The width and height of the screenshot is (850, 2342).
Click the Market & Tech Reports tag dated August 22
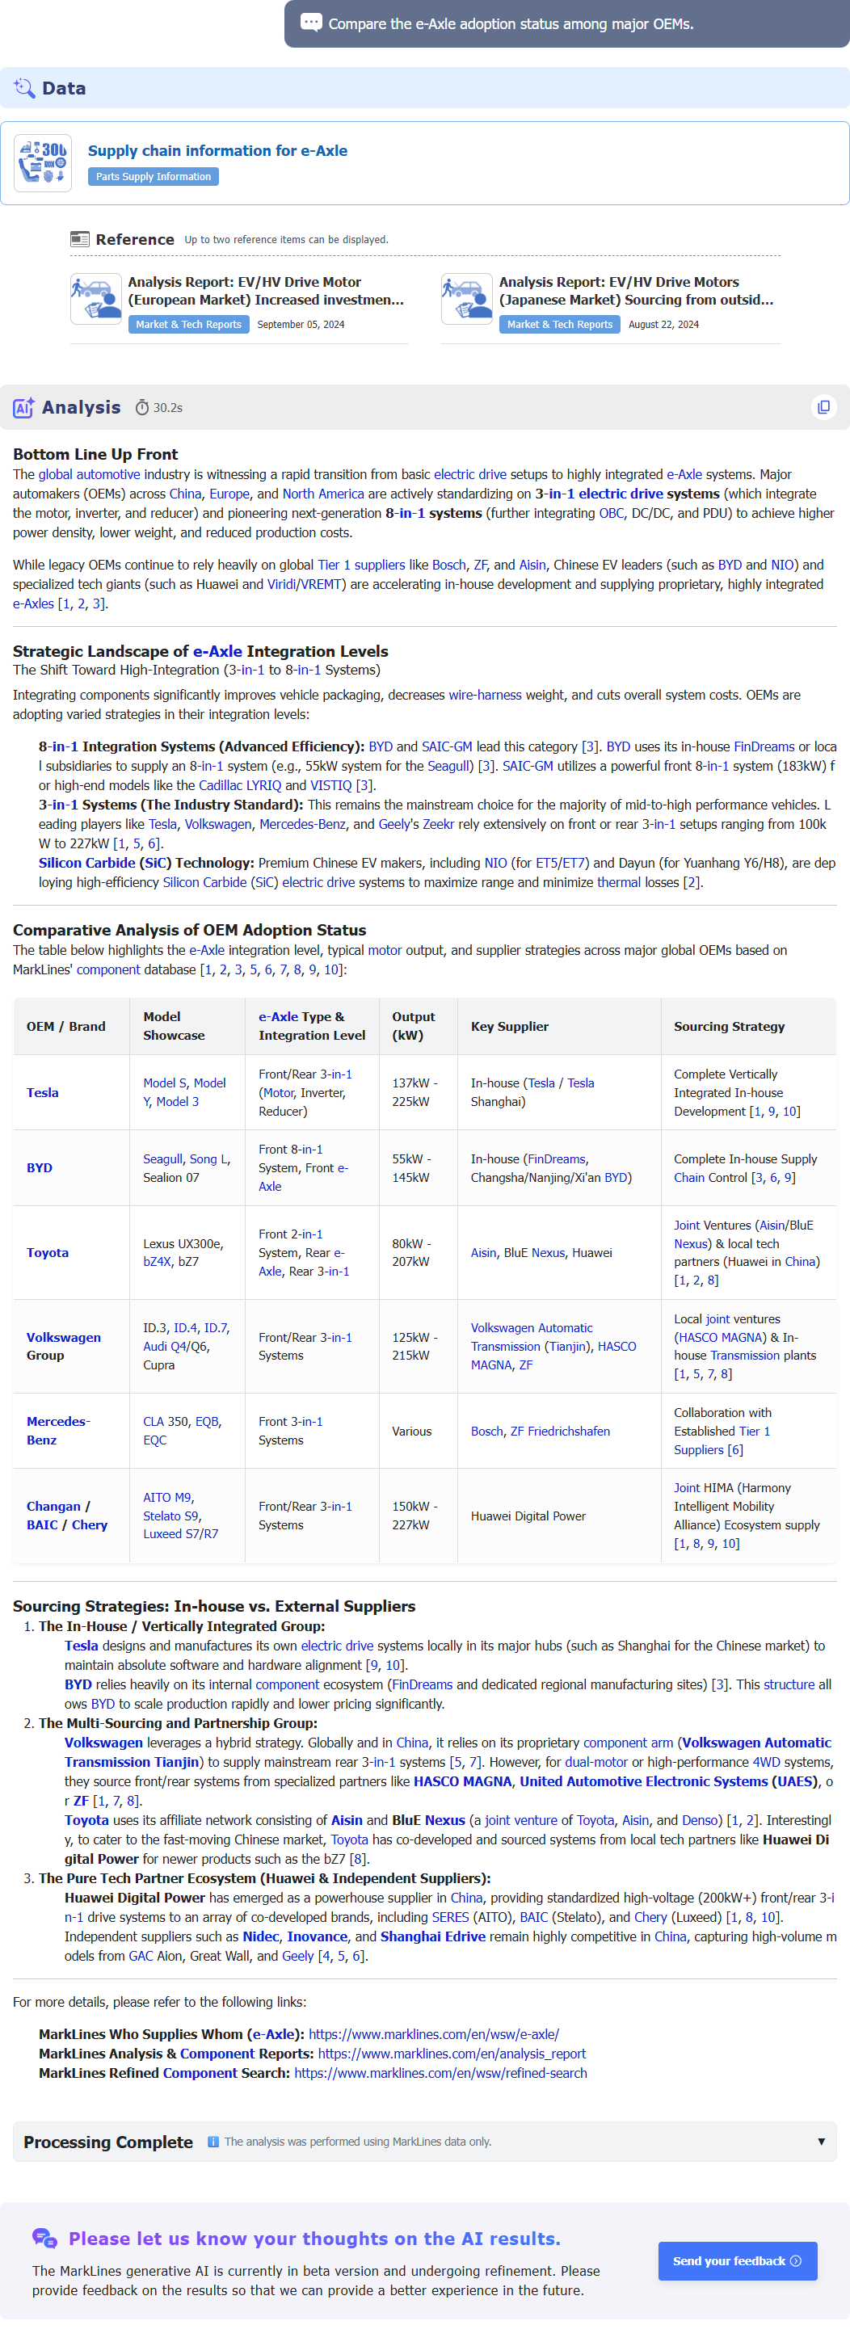559,325
